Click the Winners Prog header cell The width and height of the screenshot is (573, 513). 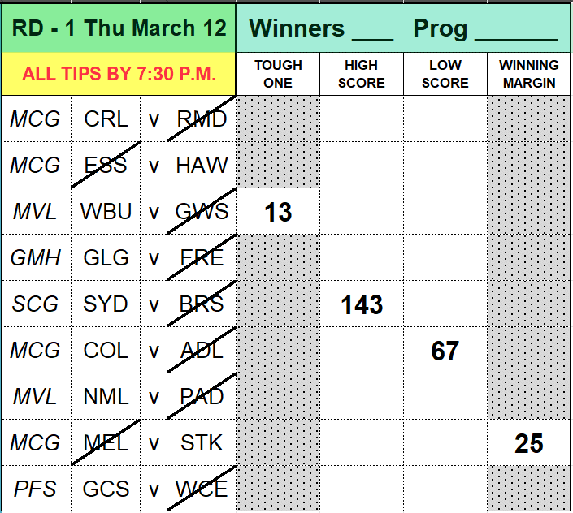click(403, 28)
